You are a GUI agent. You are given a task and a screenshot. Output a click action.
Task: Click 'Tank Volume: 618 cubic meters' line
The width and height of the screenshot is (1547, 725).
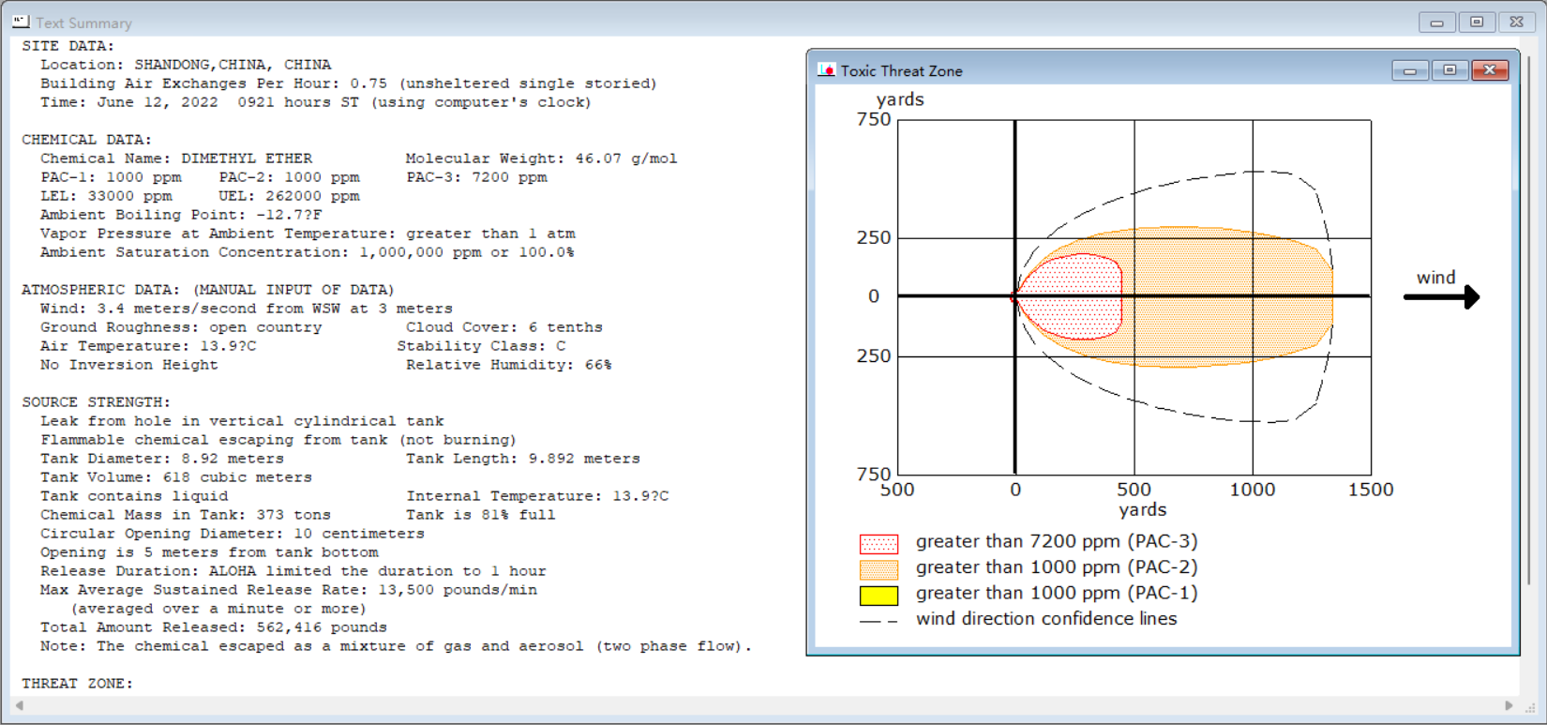click(x=176, y=477)
